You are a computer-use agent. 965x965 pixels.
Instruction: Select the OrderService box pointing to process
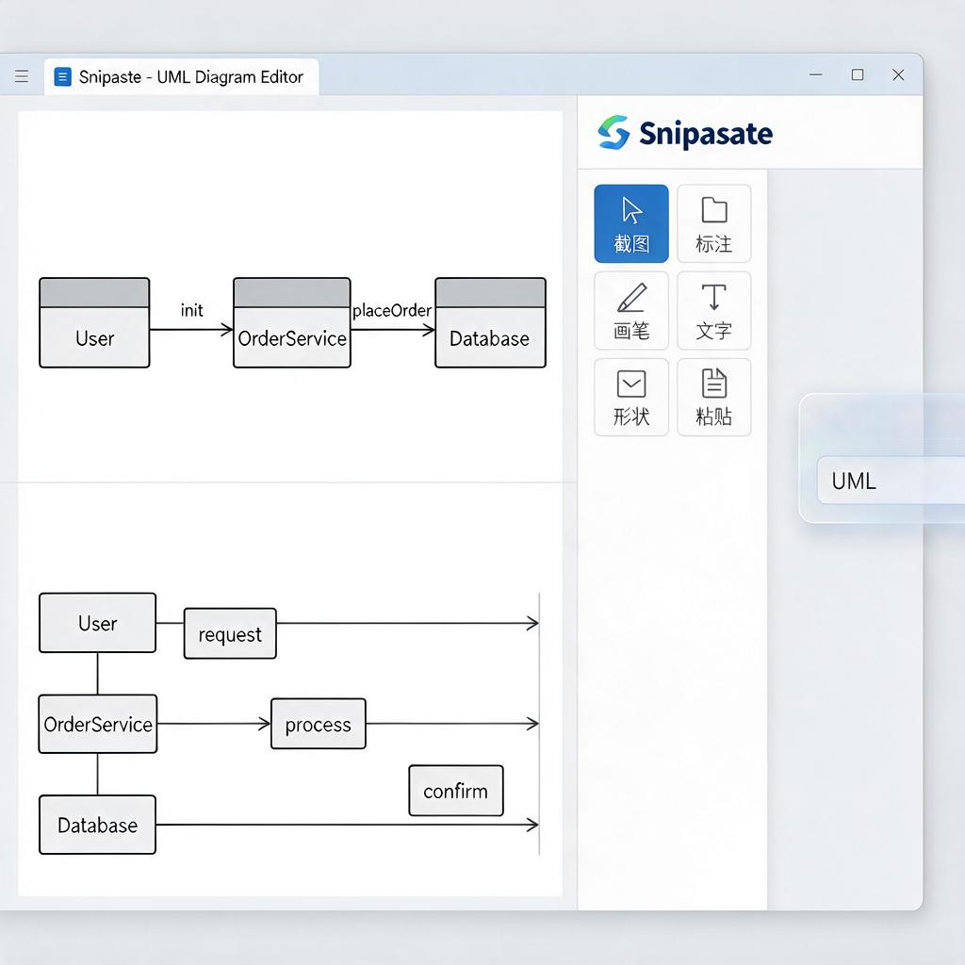click(98, 724)
